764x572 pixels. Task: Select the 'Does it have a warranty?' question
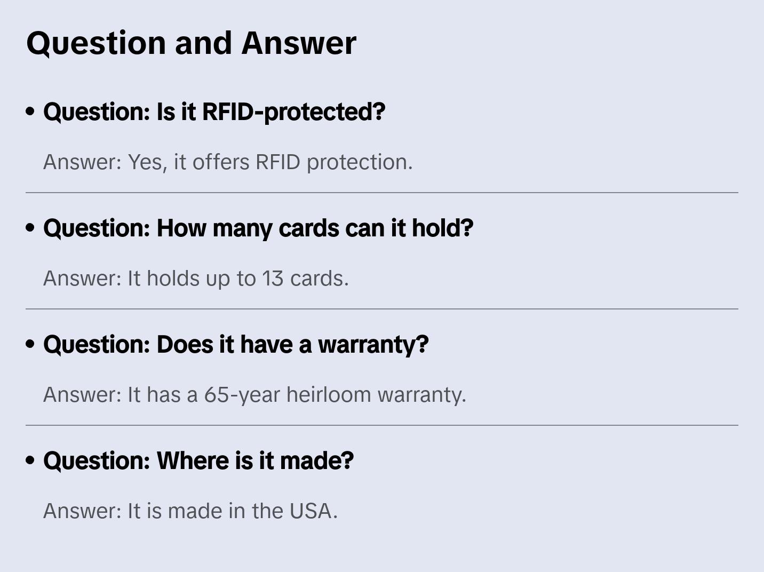[x=236, y=344]
